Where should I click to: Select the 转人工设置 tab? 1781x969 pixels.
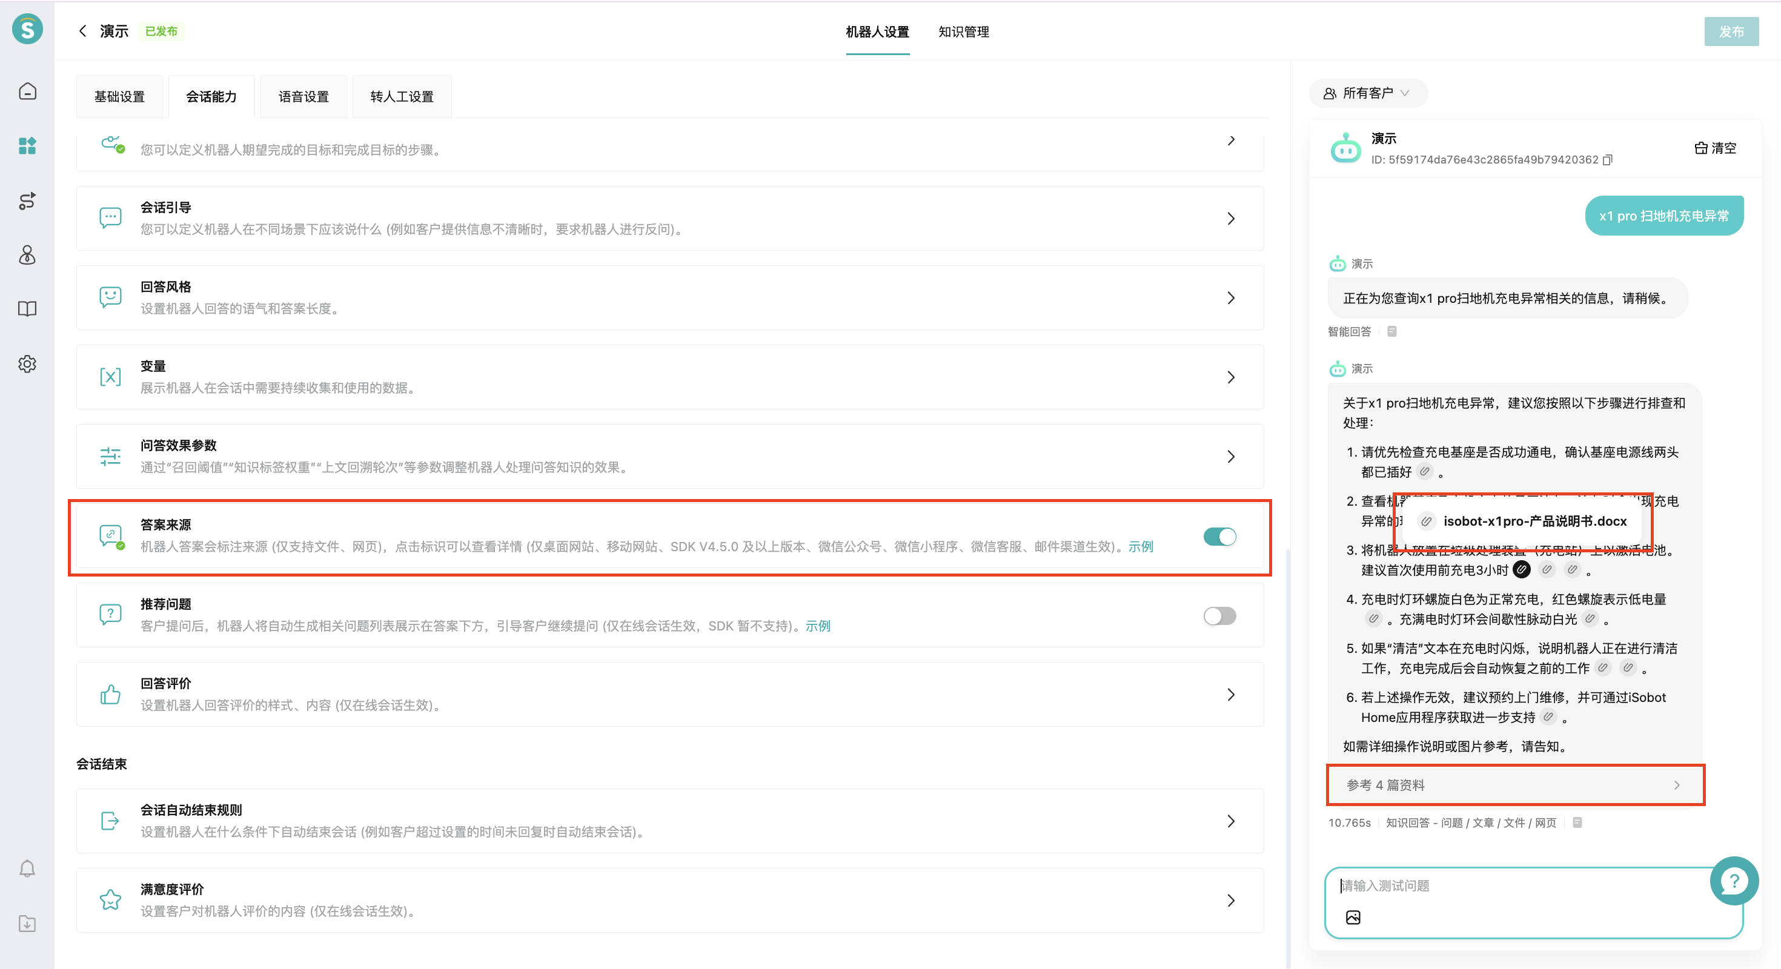click(402, 97)
